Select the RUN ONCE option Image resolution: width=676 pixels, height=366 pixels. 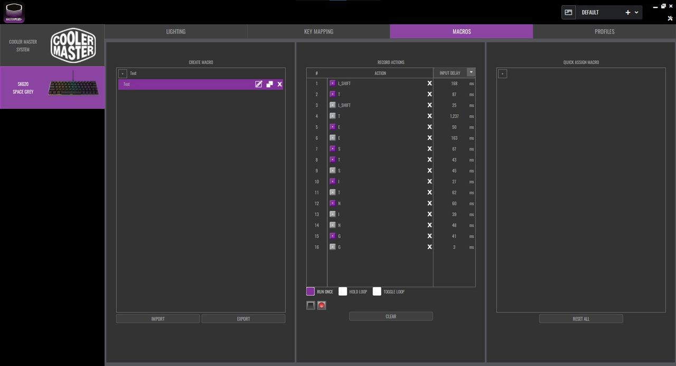coord(311,292)
